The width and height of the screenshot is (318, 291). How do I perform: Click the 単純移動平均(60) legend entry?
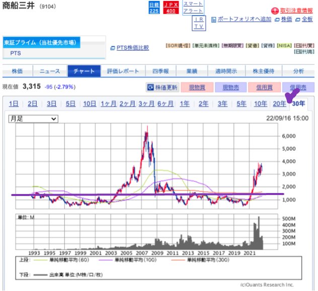[61, 260]
